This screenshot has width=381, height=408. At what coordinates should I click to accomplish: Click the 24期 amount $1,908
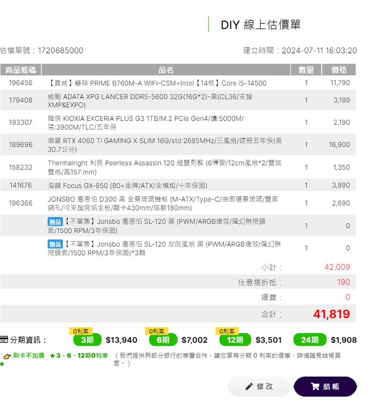(x=343, y=340)
